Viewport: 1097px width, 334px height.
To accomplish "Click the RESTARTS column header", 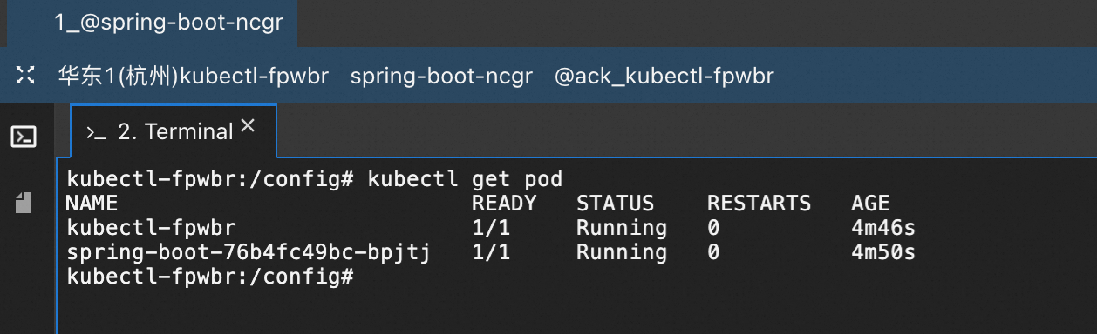I will [x=759, y=204].
